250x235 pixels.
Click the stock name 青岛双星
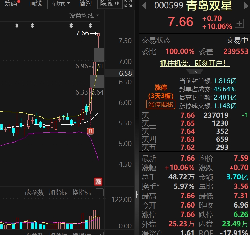coord(209,6)
